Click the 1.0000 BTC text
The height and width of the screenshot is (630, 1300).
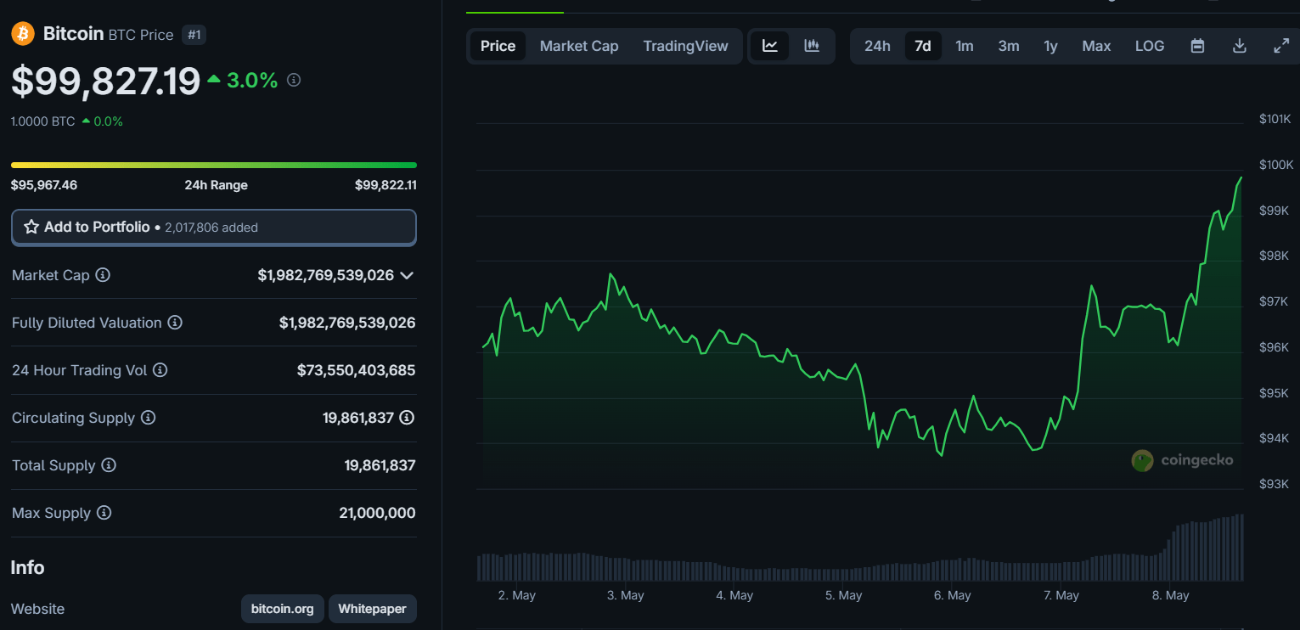[x=42, y=121]
